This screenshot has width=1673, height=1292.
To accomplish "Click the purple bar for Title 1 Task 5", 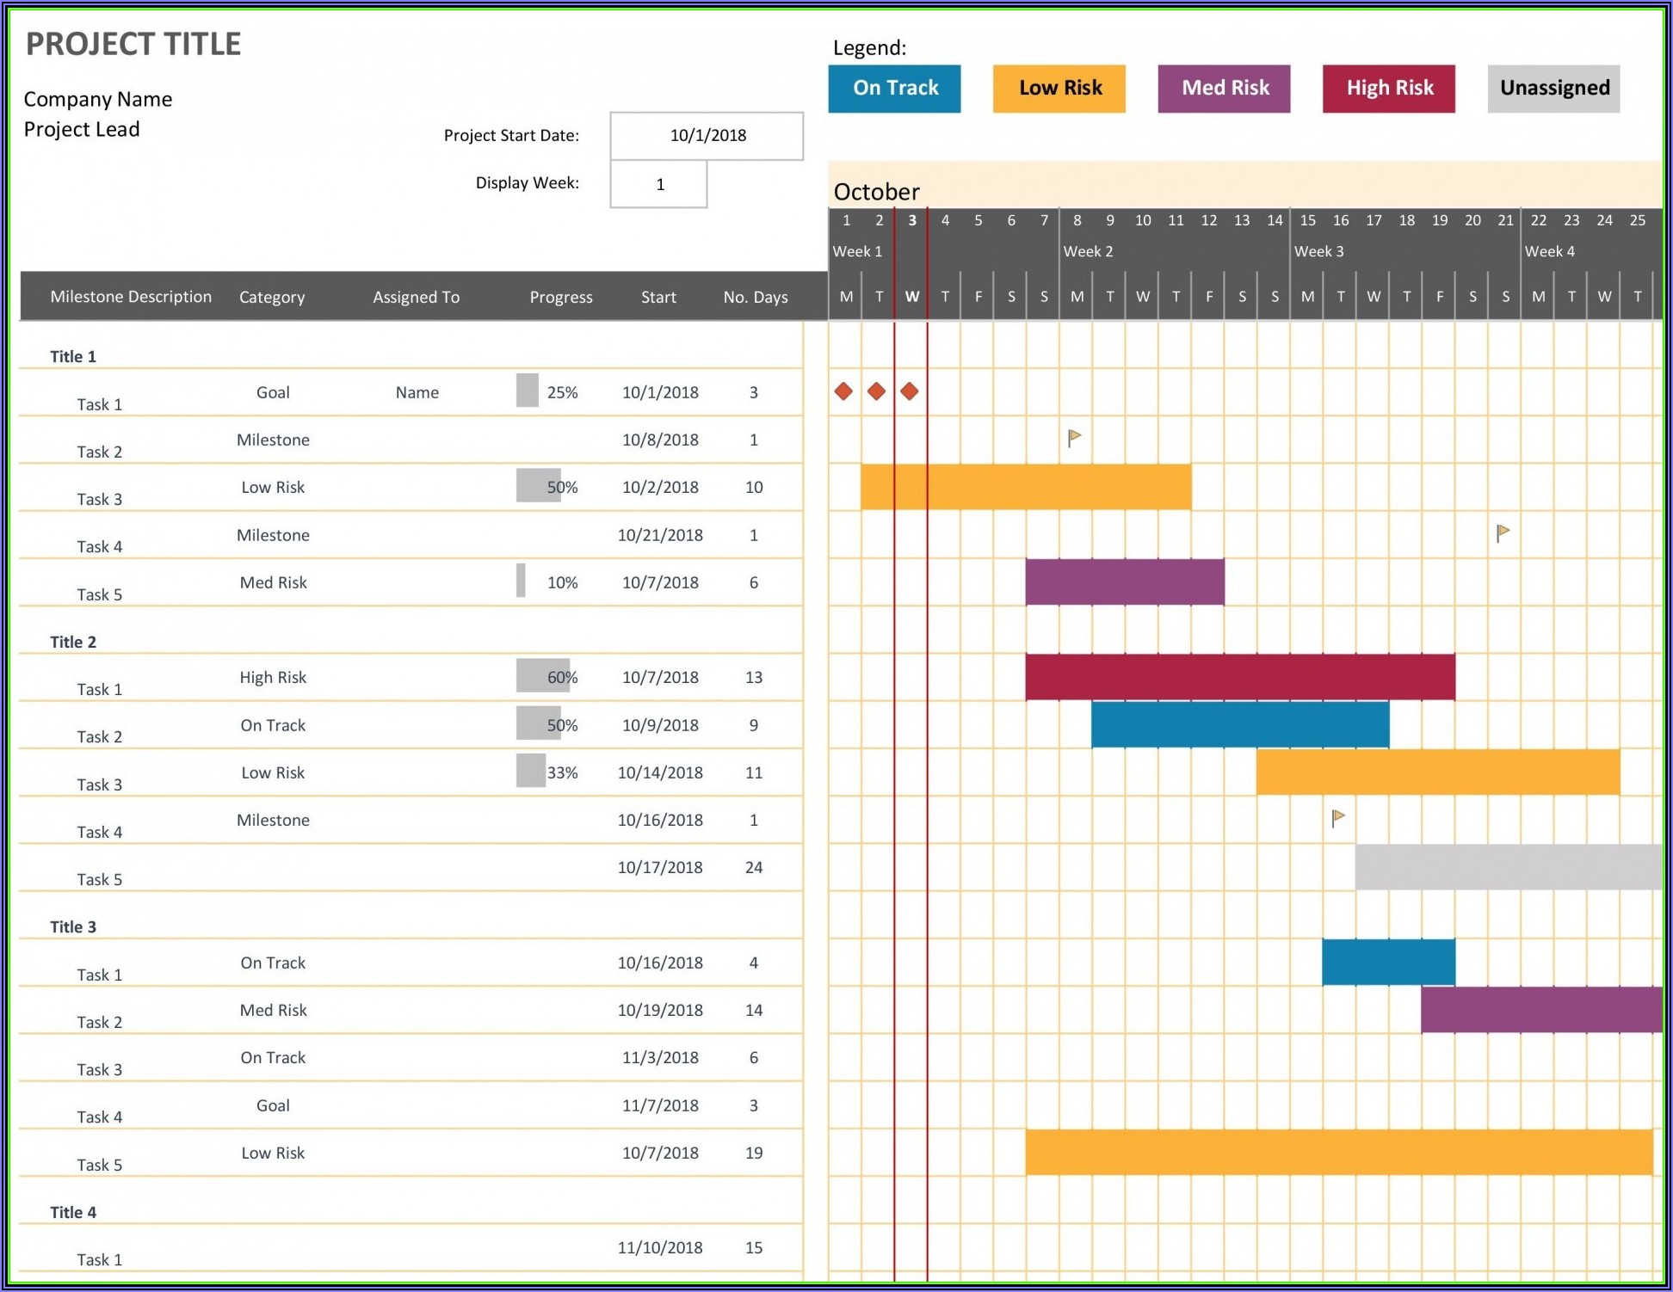I will pyautogui.click(x=1124, y=582).
